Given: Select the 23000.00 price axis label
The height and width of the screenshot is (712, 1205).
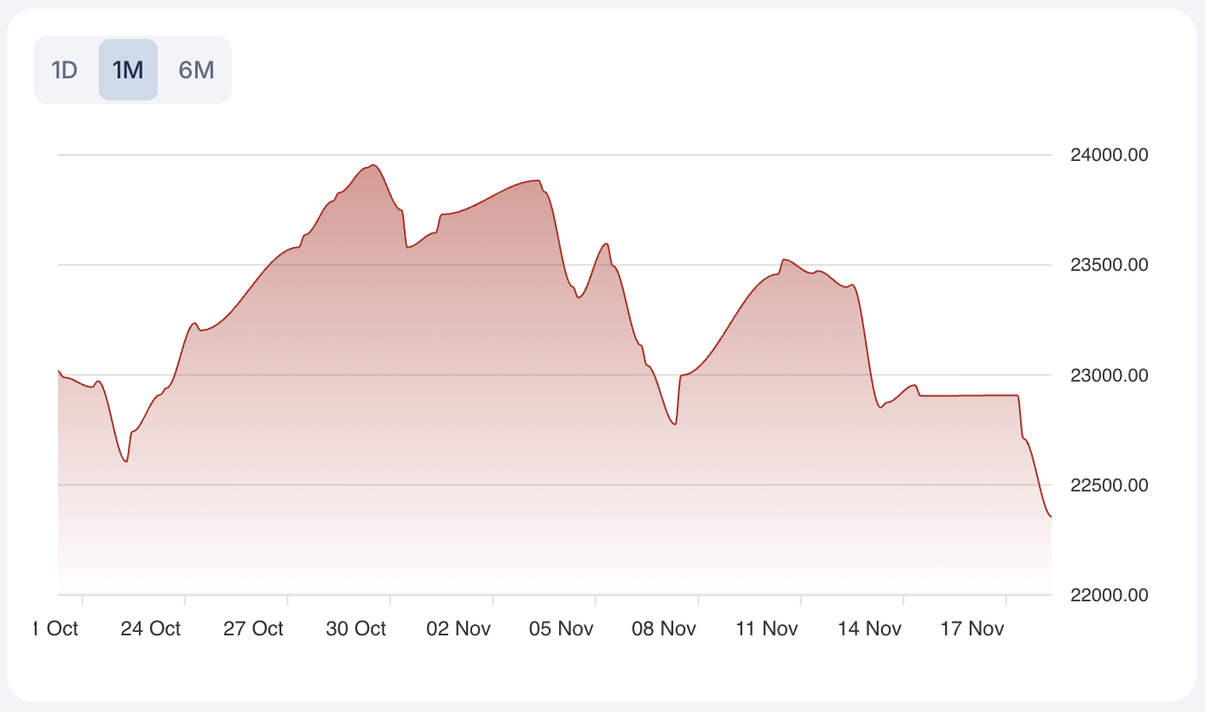Looking at the screenshot, I should 1109,375.
